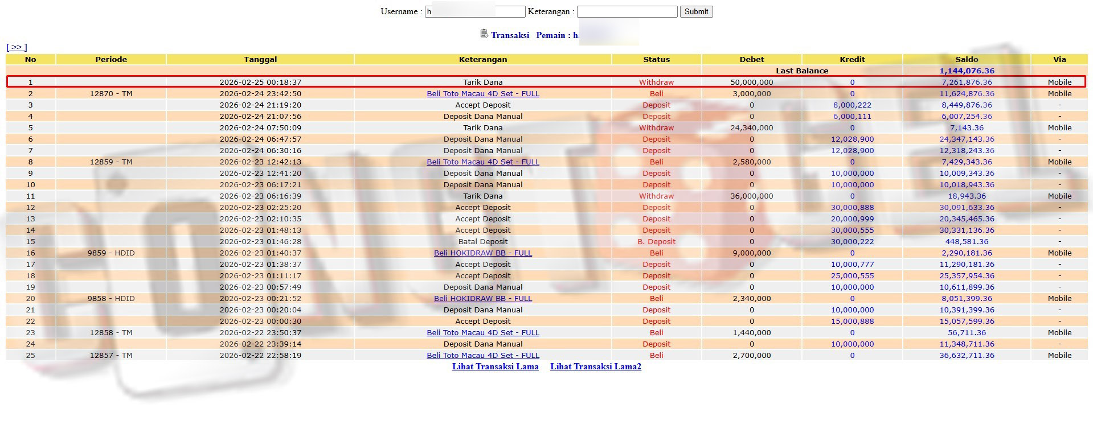Image resolution: width=1093 pixels, height=445 pixels.
Task: Click Withdraw status in highlighted first row
Action: point(656,82)
